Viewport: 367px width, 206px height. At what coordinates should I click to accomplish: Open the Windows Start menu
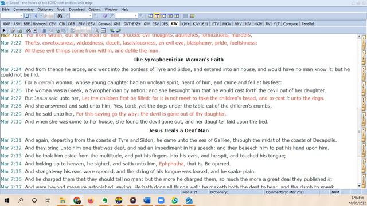(7, 200)
